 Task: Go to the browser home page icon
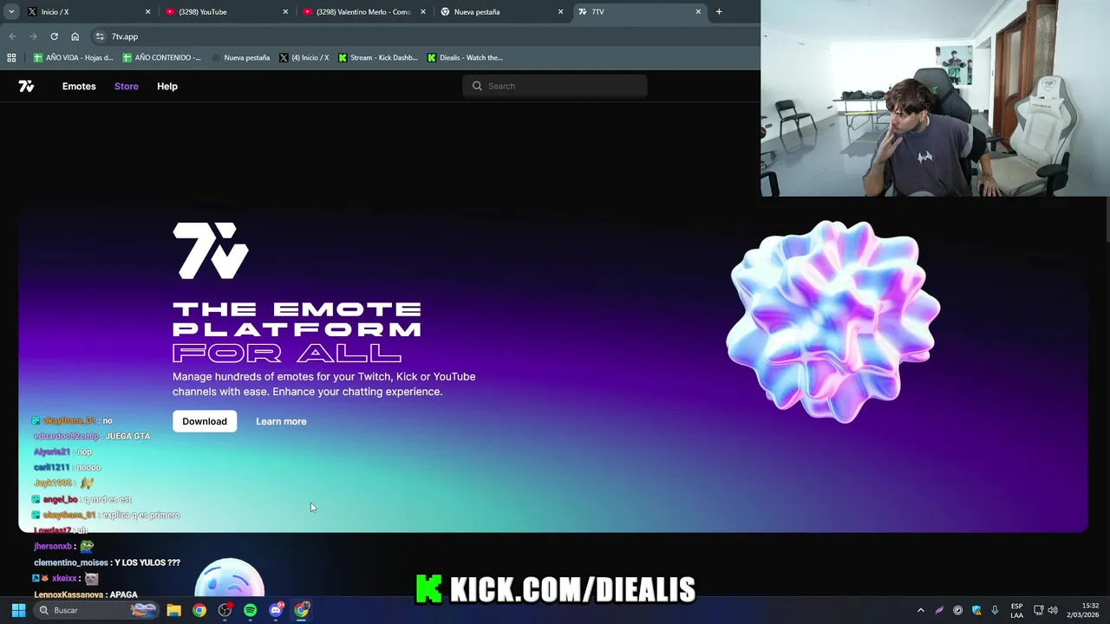(x=75, y=36)
